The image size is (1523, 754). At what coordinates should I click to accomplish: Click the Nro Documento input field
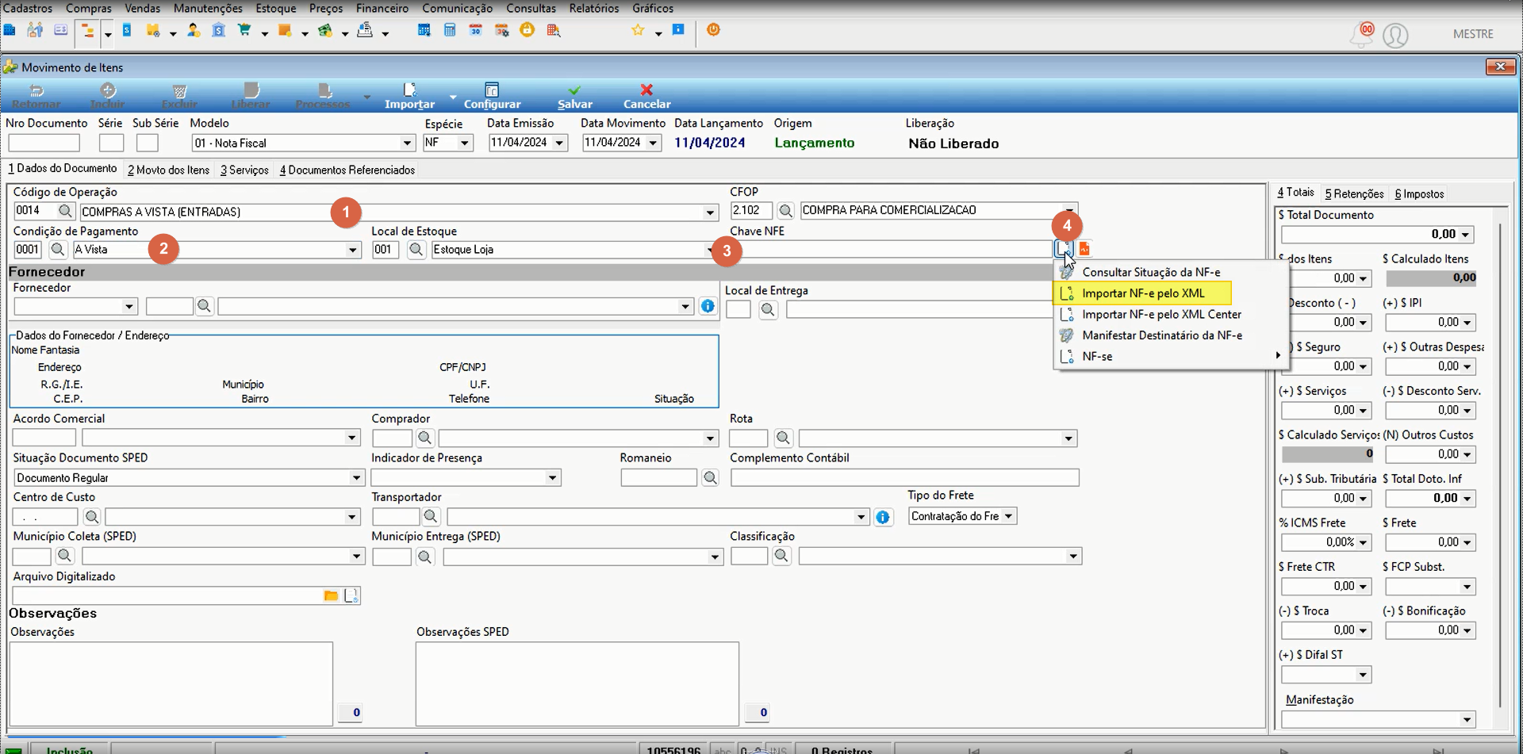pos(44,144)
